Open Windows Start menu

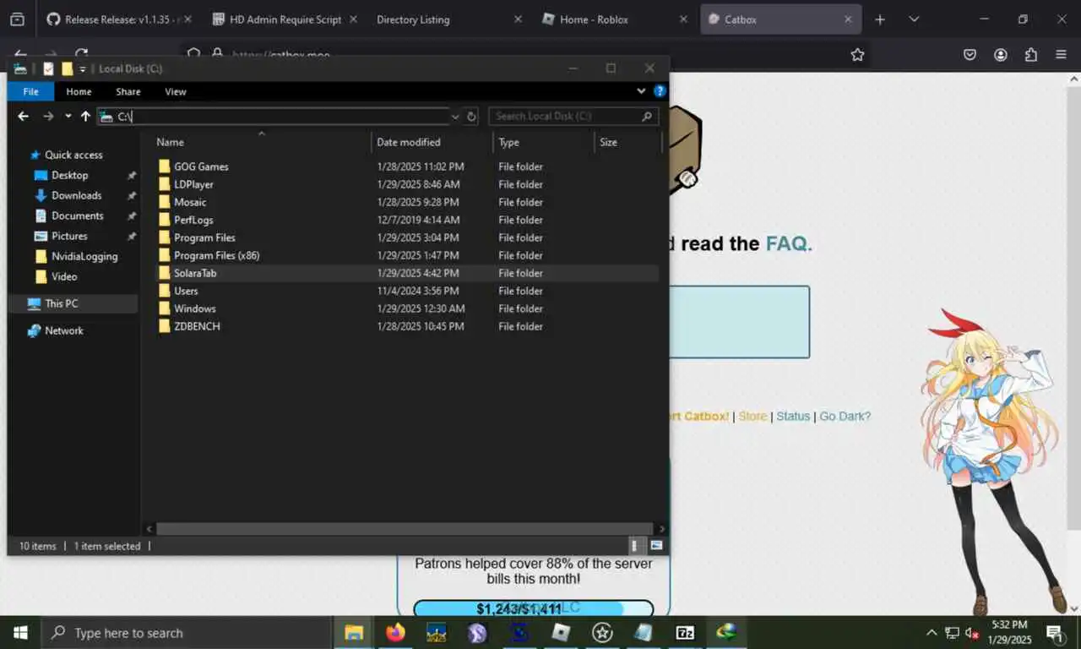[20, 632]
